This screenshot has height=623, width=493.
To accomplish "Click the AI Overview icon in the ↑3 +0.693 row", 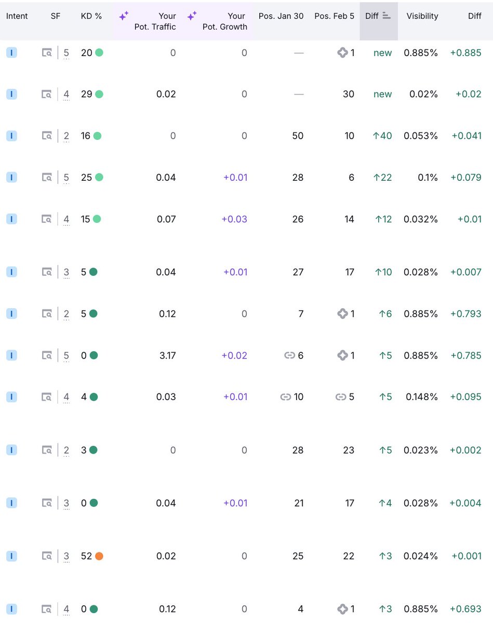I will pos(342,608).
